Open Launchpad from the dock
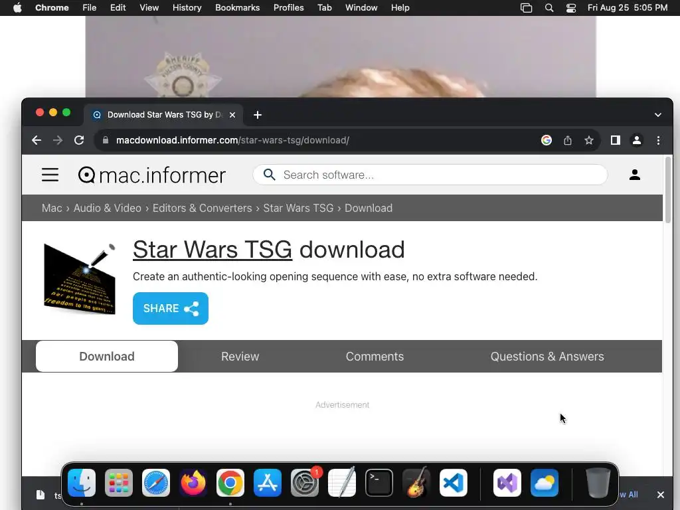The width and height of the screenshot is (680, 510). 119,483
